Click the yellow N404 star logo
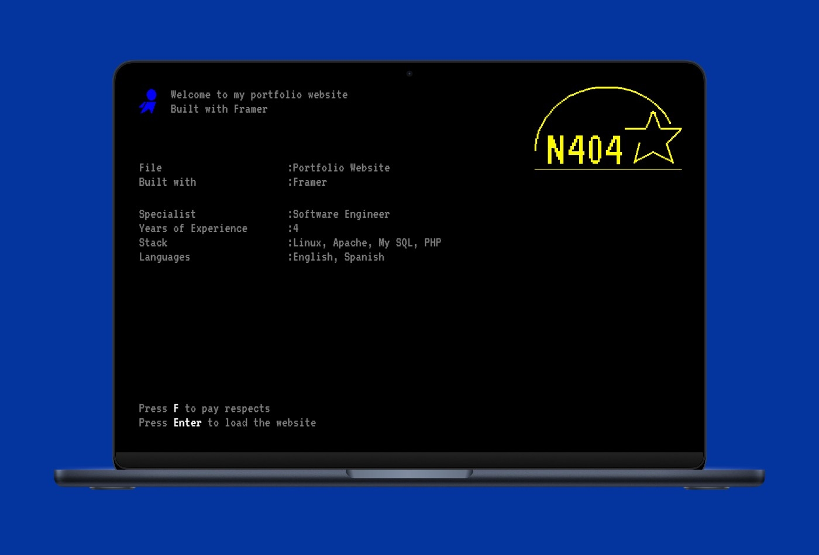819x555 pixels. [608, 129]
